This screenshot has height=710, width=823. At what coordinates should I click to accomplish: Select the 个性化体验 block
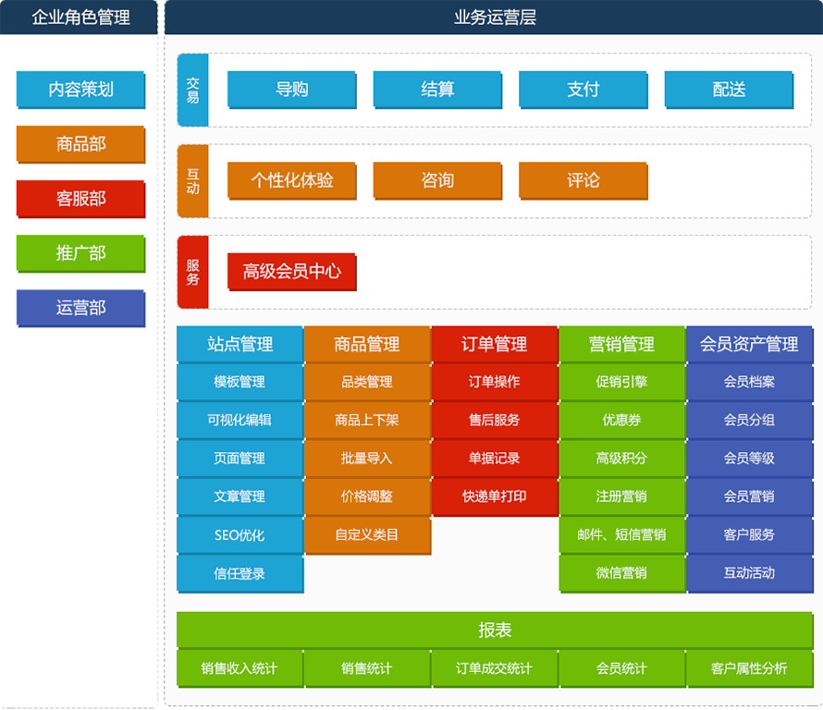point(291,181)
